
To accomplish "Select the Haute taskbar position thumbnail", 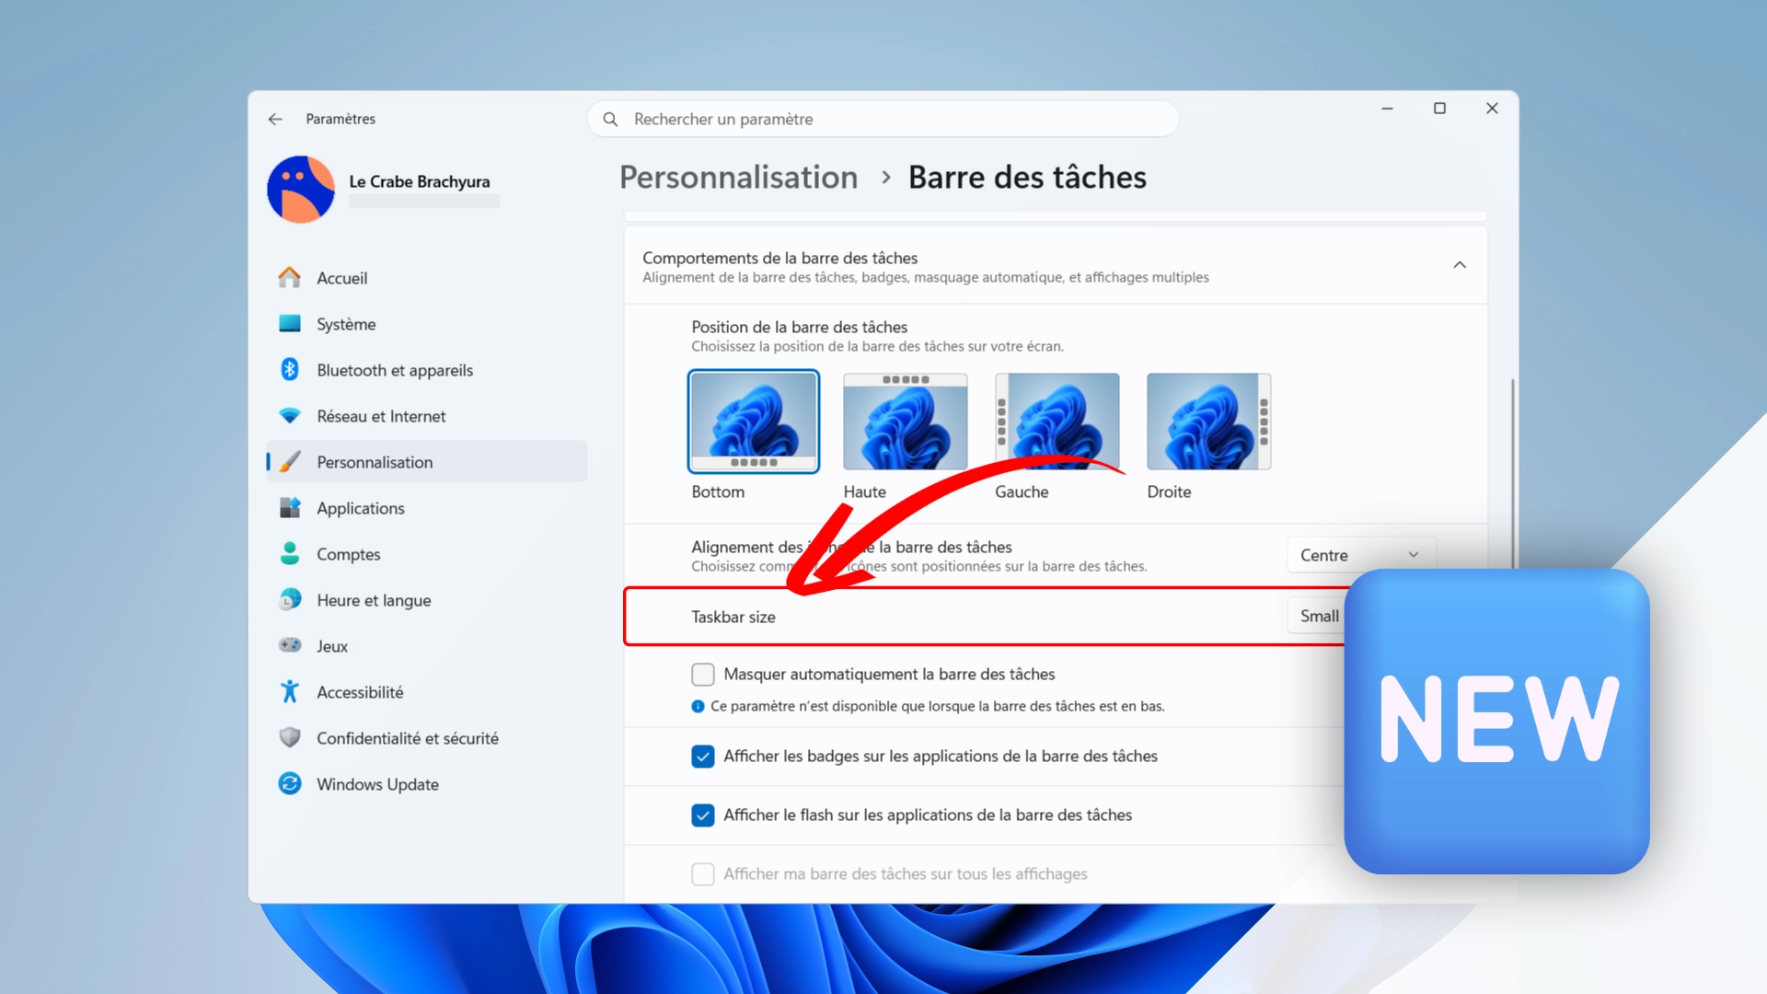I will pos(906,422).
